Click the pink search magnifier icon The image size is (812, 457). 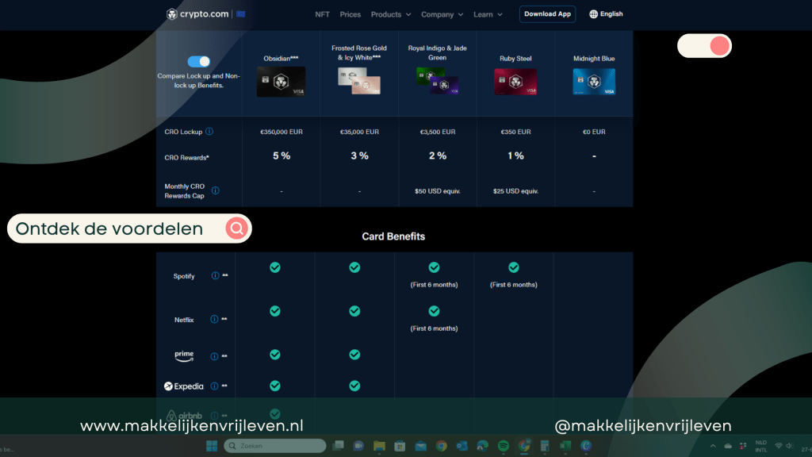[236, 229]
